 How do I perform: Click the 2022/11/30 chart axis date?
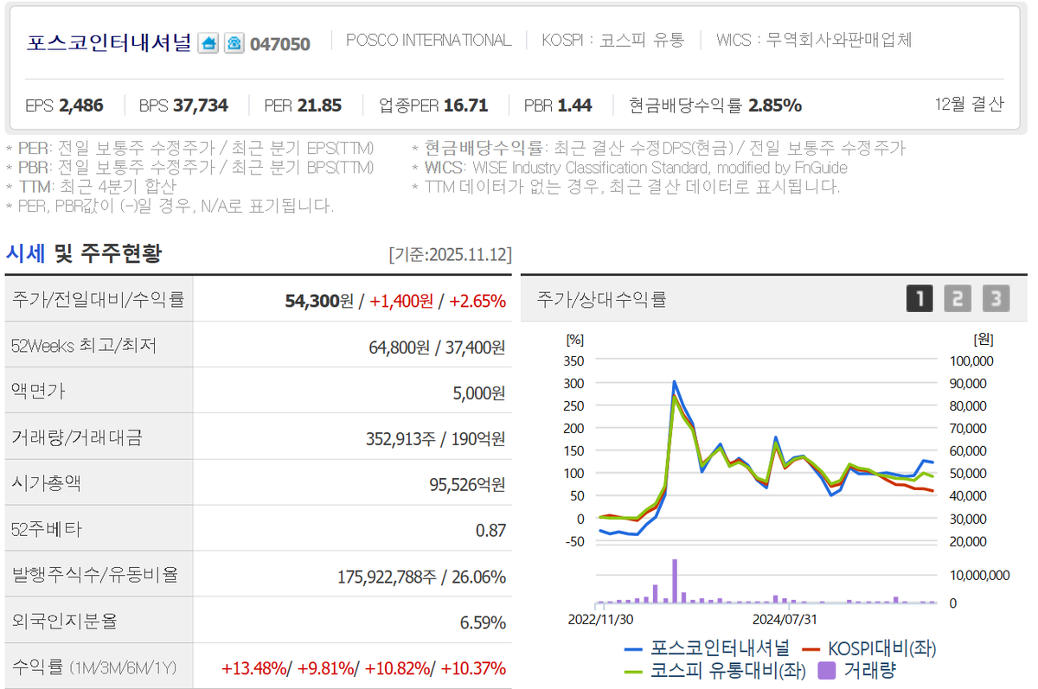pyautogui.click(x=600, y=619)
